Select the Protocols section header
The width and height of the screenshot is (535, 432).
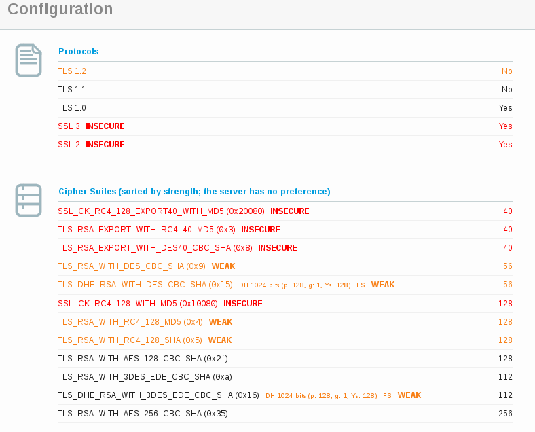[x=78, y=52]
